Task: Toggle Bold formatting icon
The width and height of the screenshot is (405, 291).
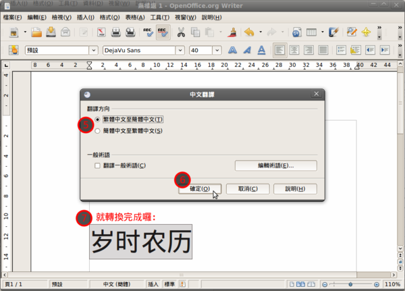Action: click(x=232, y=50)
